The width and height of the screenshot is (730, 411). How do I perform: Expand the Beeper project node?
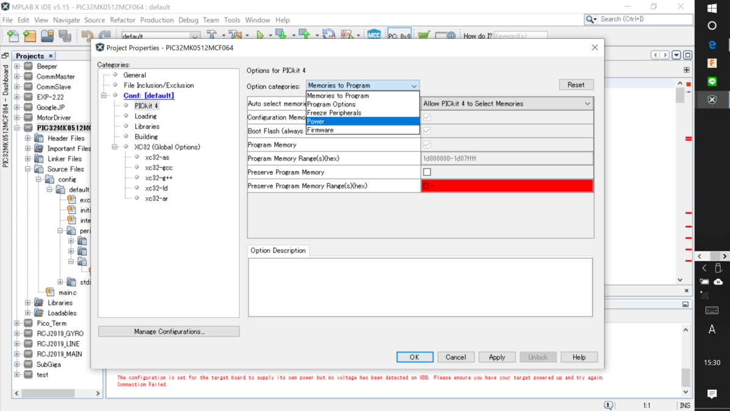coord(17,66)
